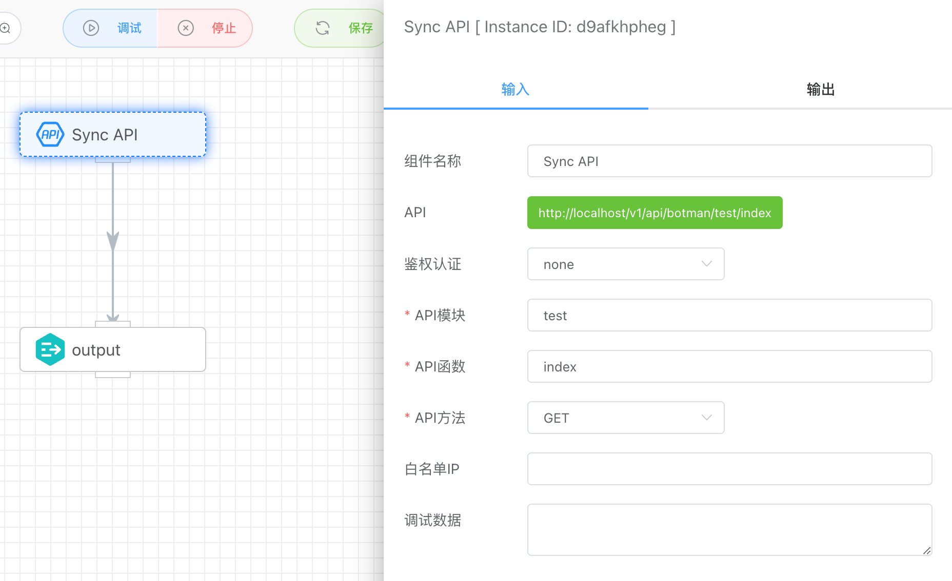Click the empty 白名单IP input field

[729, 469]
